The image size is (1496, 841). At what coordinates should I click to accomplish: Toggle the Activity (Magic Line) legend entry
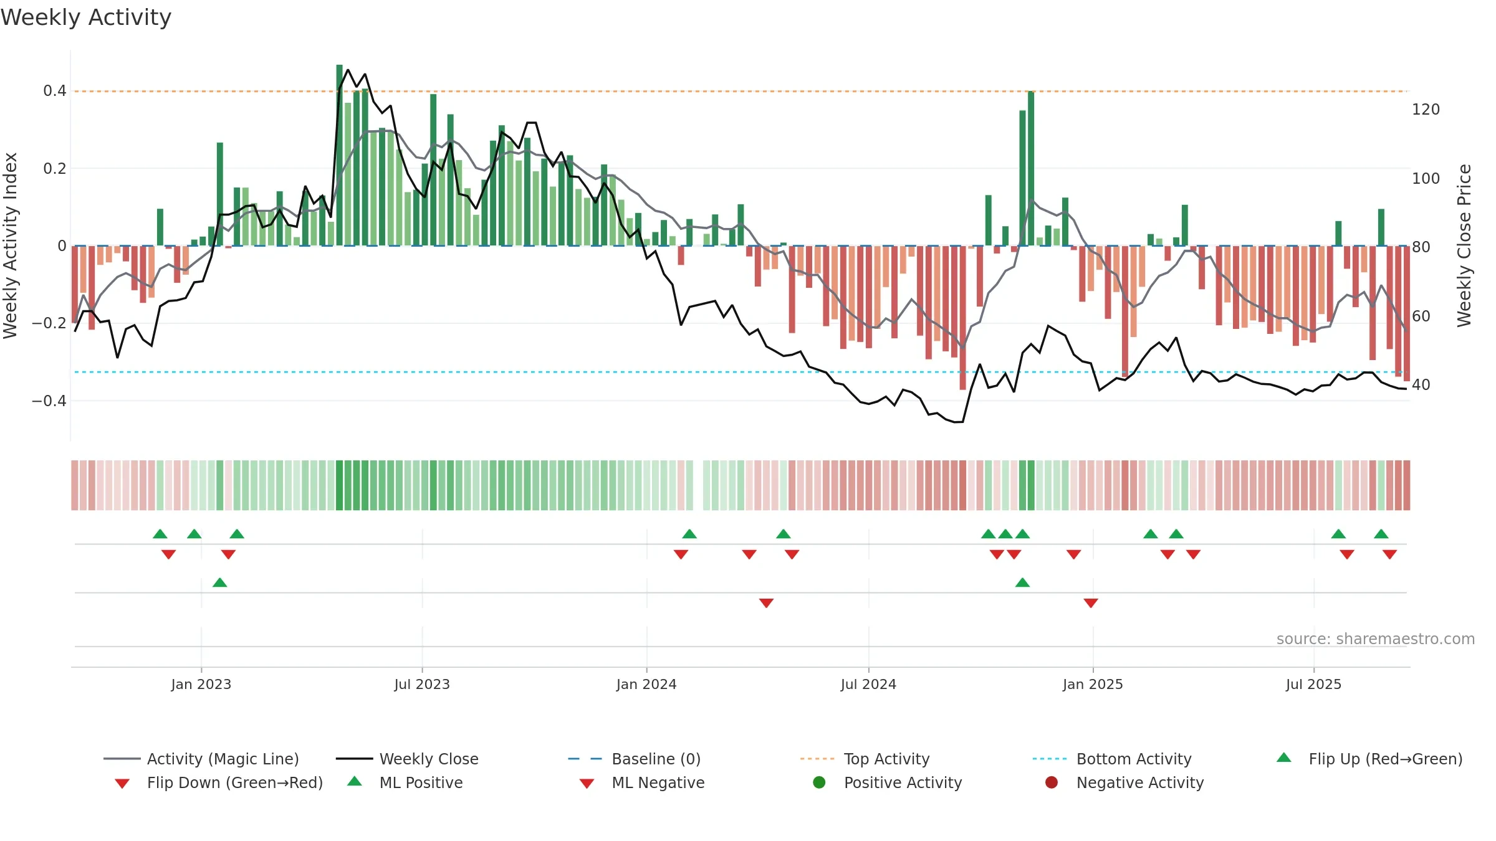[x=201, y=759]
